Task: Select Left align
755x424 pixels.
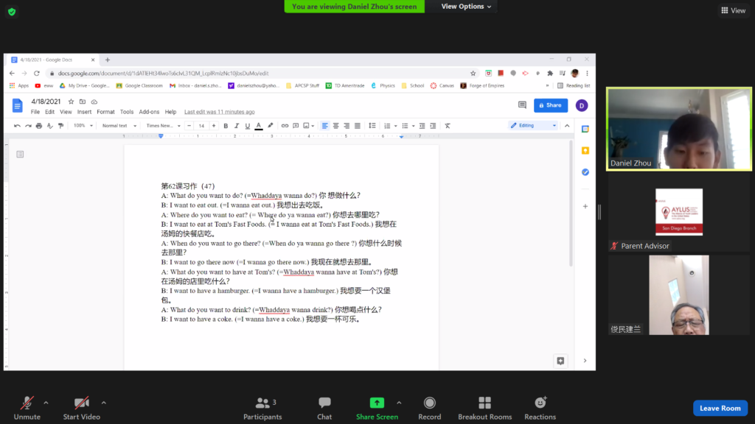Action: click(325, 126)
